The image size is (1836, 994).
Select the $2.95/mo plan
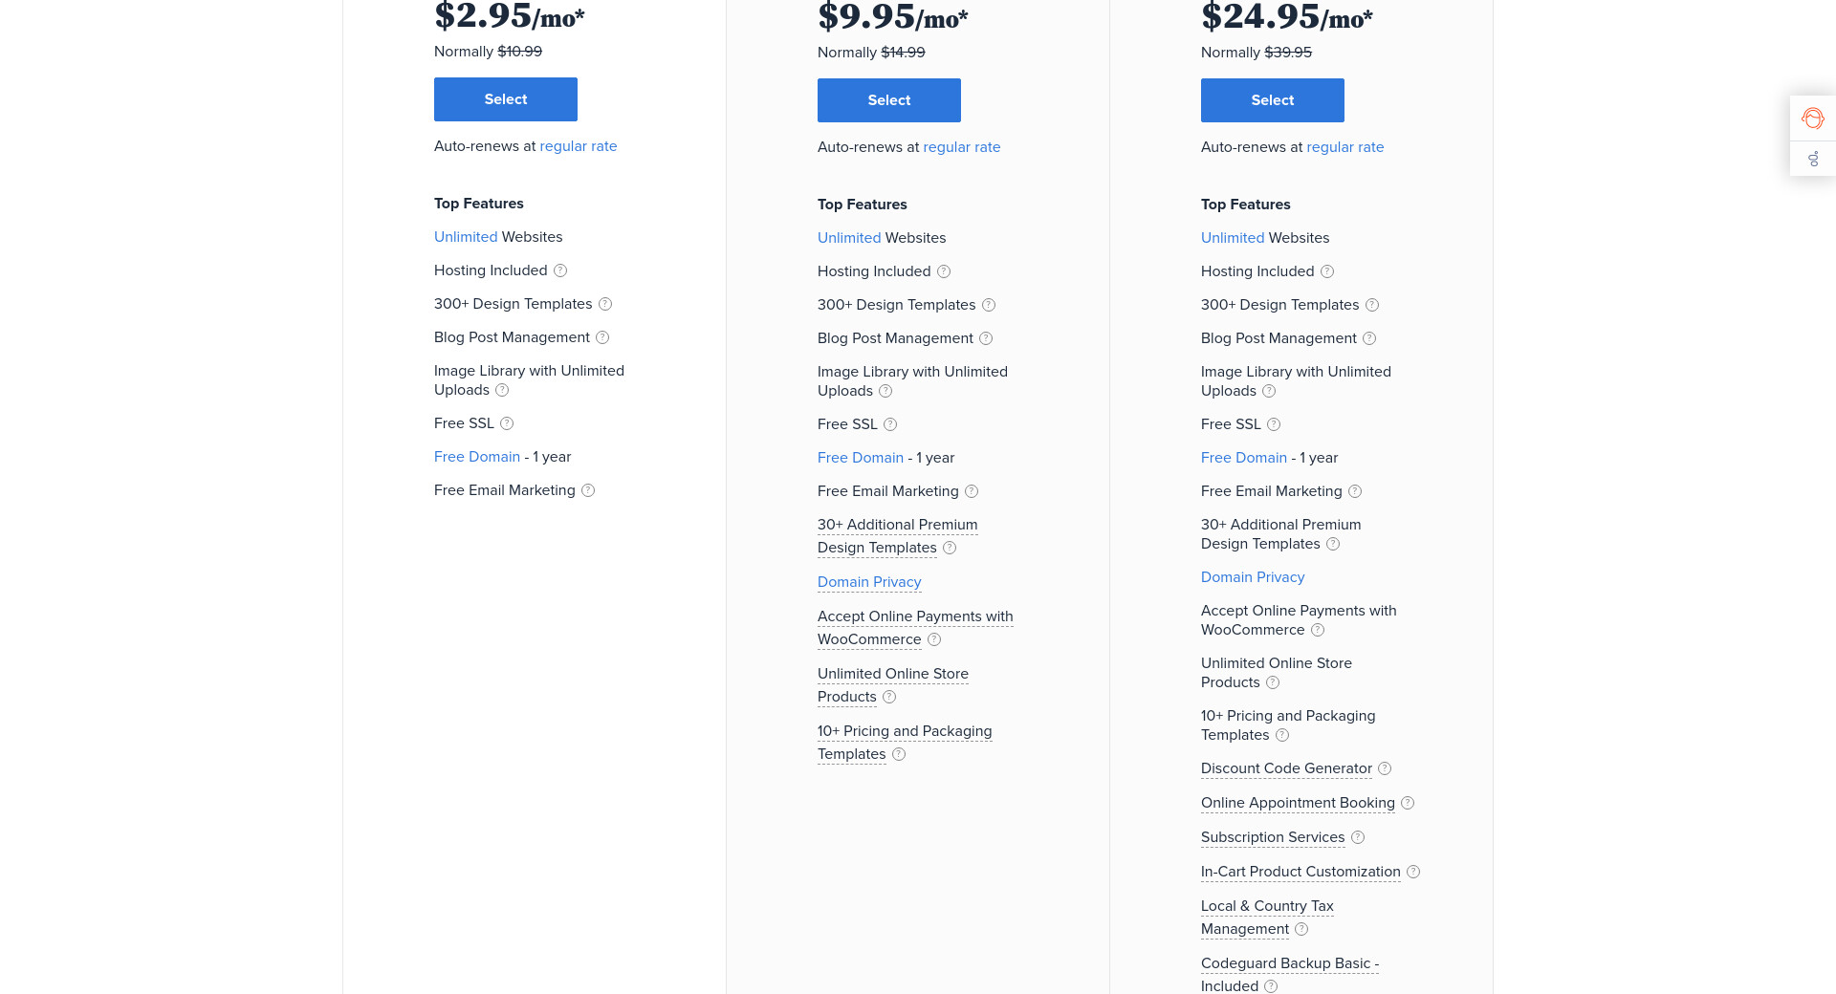pyautogui.click(x=505, y=99)
